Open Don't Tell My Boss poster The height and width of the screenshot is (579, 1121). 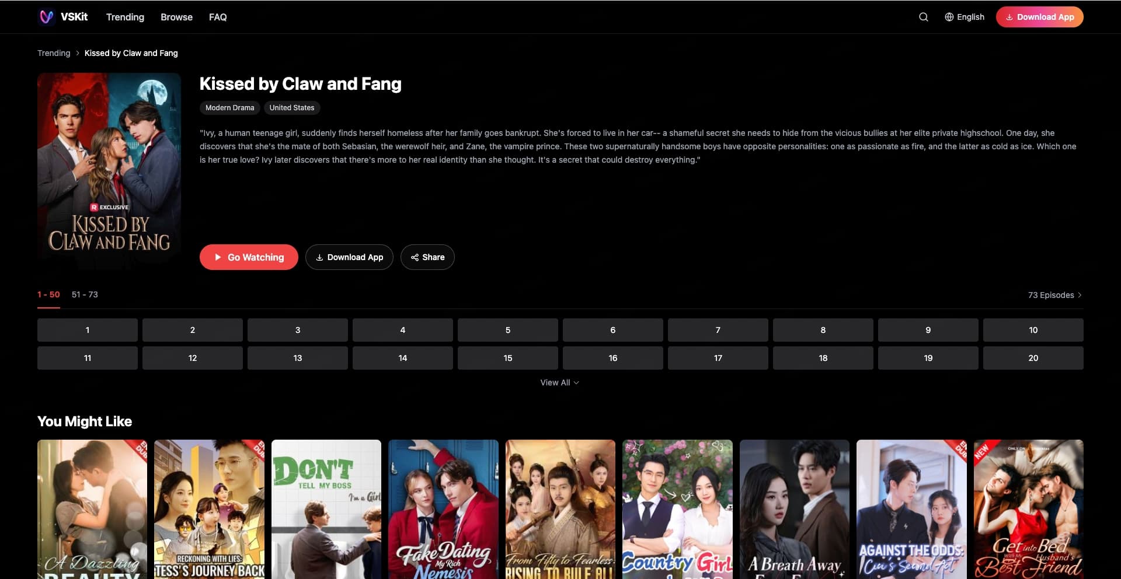point(326,509)
